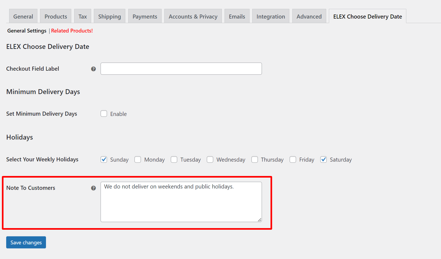The height and width of the screenshot is (259, 441).
Task: Click the help icon beside Checkout Field Label
Action: (93, 69)
